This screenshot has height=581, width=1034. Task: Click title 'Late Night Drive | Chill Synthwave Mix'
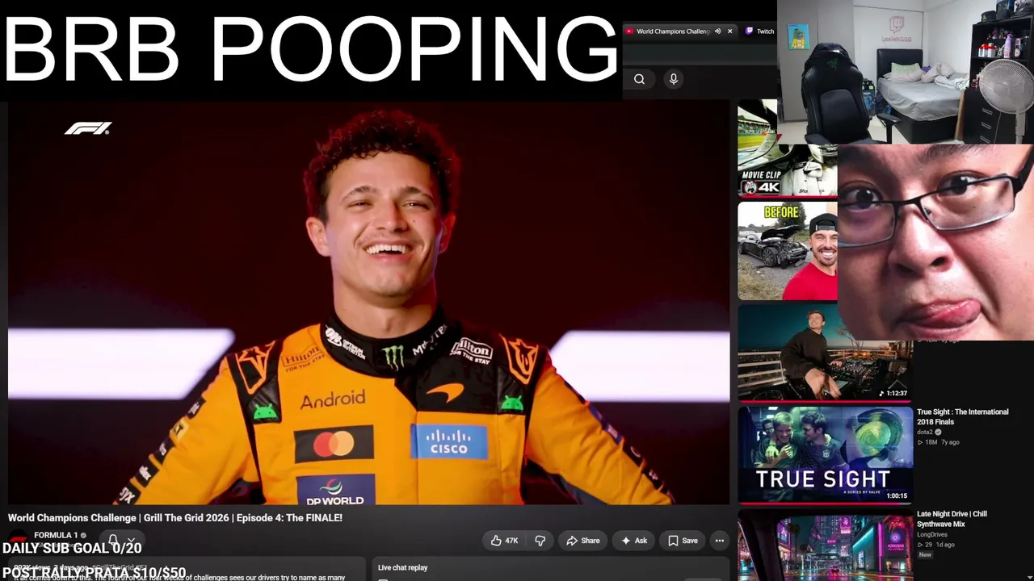(x=952, y=519)
